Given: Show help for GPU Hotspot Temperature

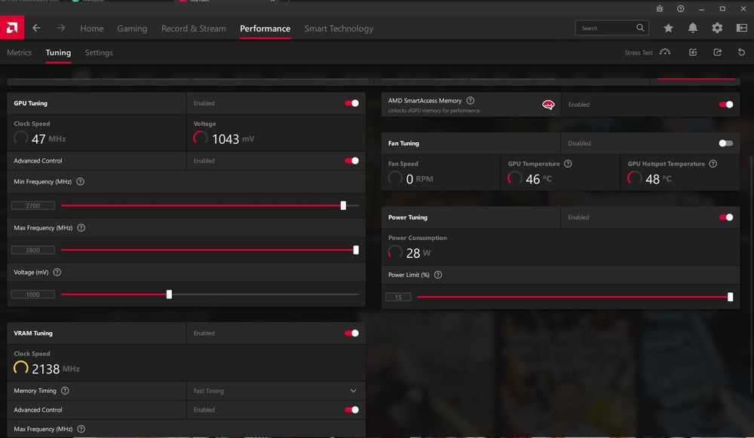Looking at the screenshot, I should 713,164.
